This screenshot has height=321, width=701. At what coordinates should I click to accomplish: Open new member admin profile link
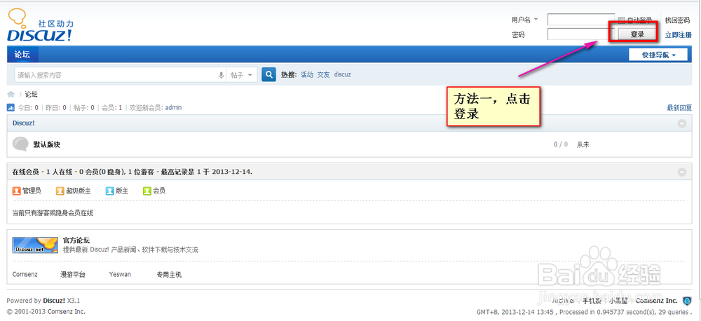(173, 108)
